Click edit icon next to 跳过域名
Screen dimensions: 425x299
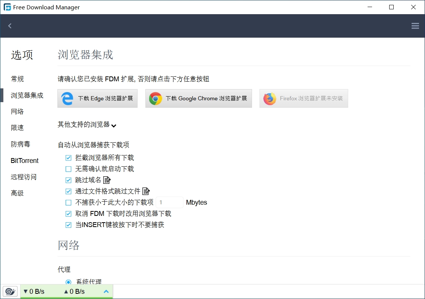(107, 180)
